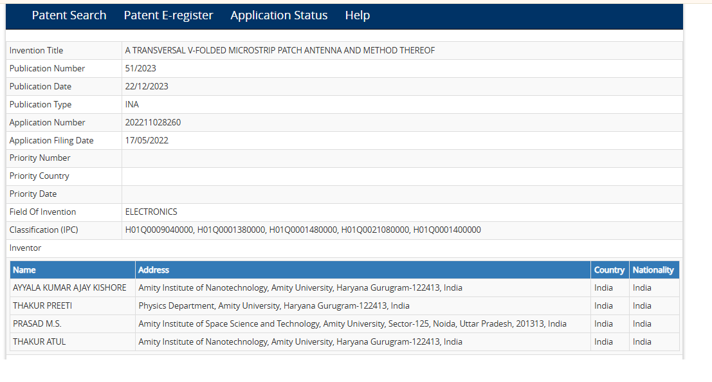The image size is (712, 382).
Task: Click the Invention Title label
Action: tap(36, 50)
